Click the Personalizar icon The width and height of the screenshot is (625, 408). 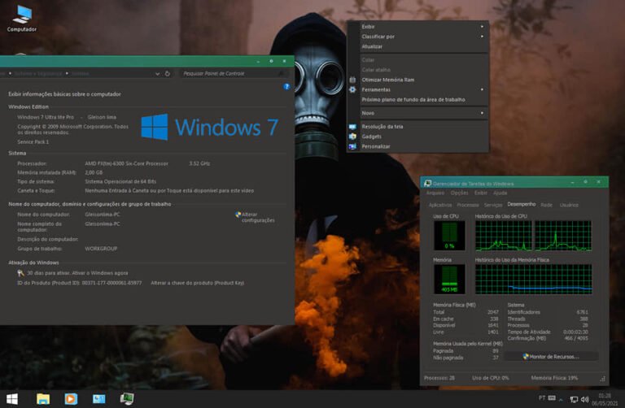tap(352, 146)
